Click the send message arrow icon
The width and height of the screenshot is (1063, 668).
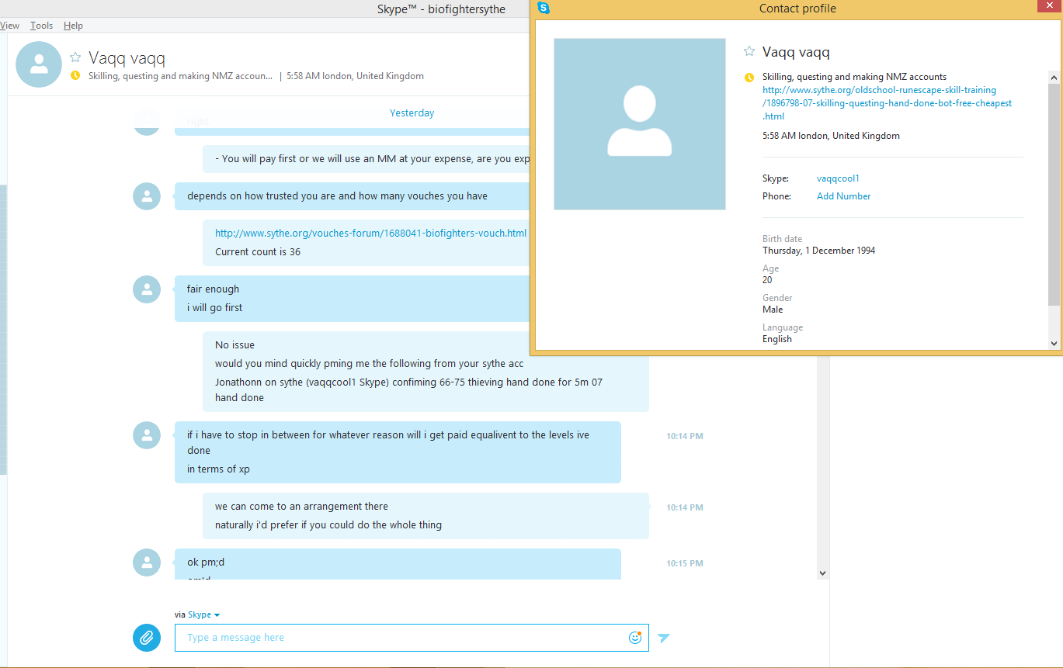pos(663,638)
